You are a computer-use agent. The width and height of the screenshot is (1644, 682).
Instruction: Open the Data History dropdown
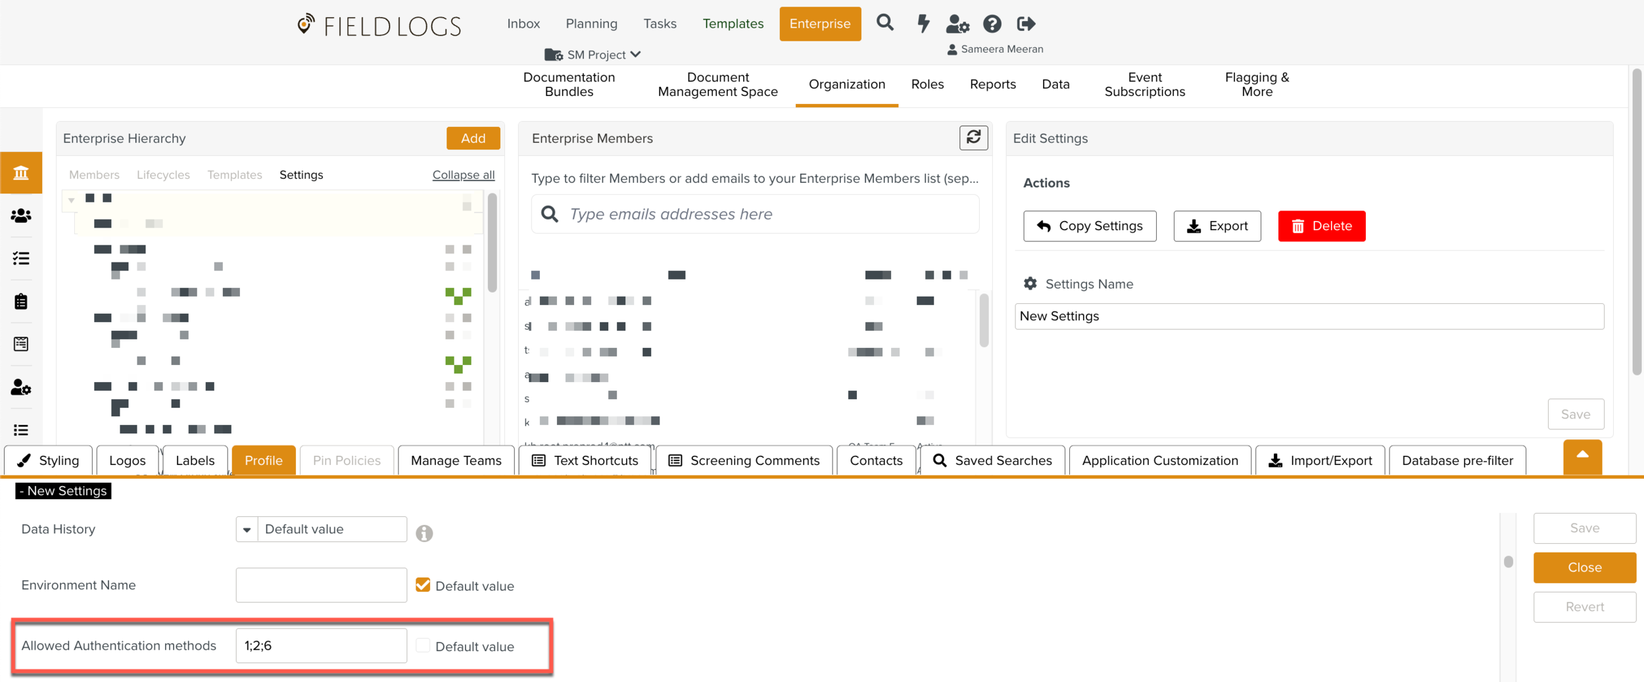pyautogui.click(x=247, y=529)
